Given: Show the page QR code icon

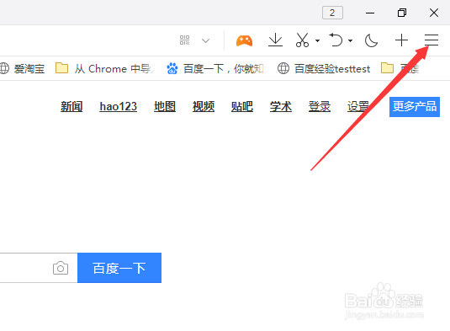Looking at the screenshot, I should pos(184,40).
